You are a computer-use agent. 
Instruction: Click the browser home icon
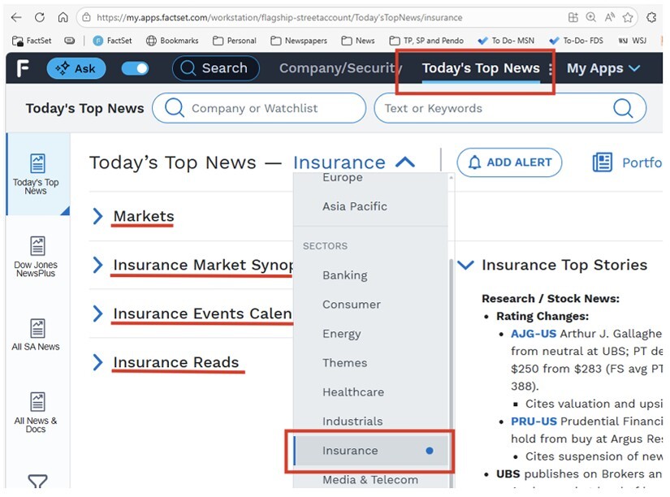(63, 18)
